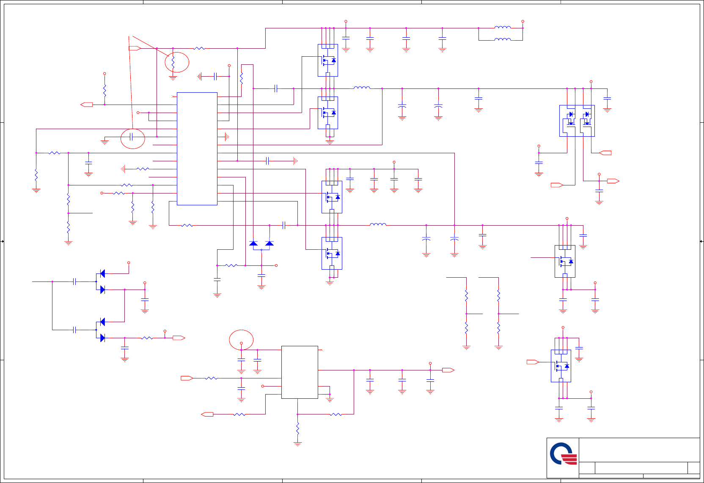Select the large controller IC rectangle
This screenshot has width=704, height=483.
pos(197,149)
